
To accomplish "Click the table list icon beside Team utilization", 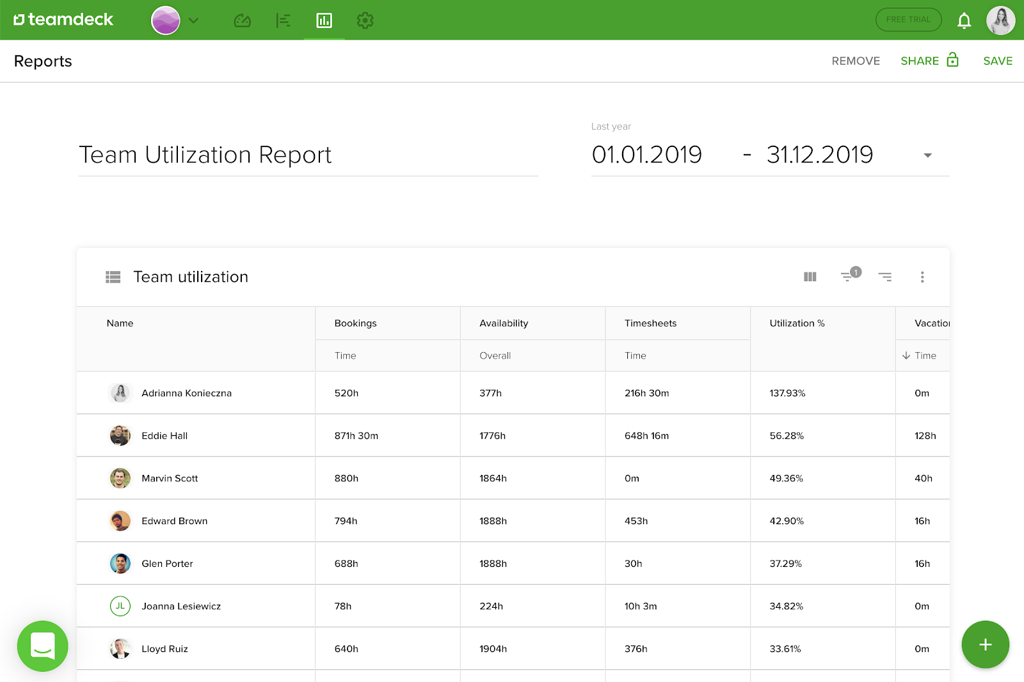I will point(113,277).
